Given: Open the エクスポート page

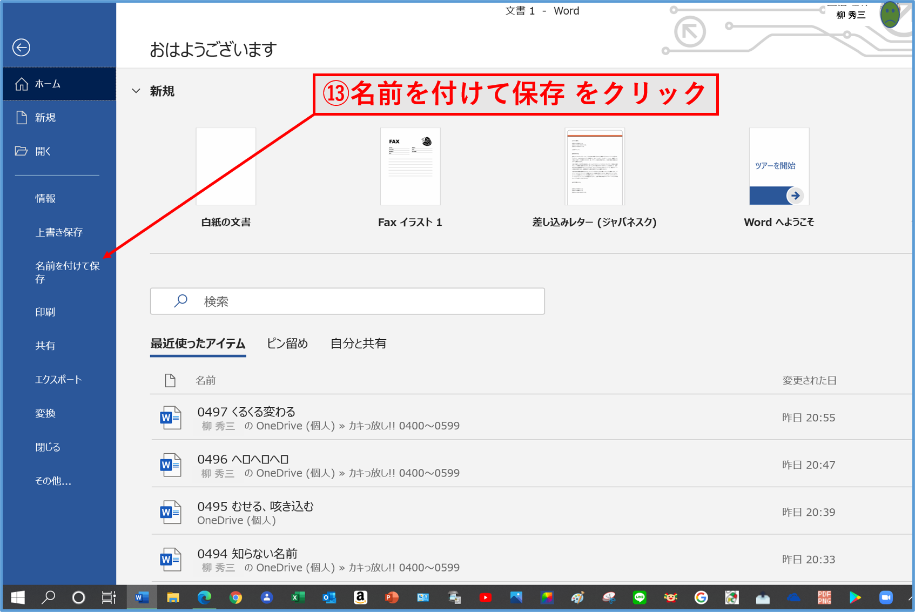Looking at the screenshot, I should [x=59, y=379].
